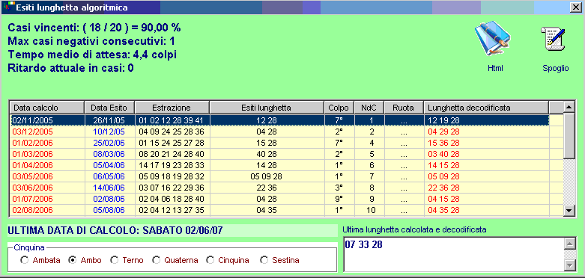Click the Estrazione column header

coord(172,108)
